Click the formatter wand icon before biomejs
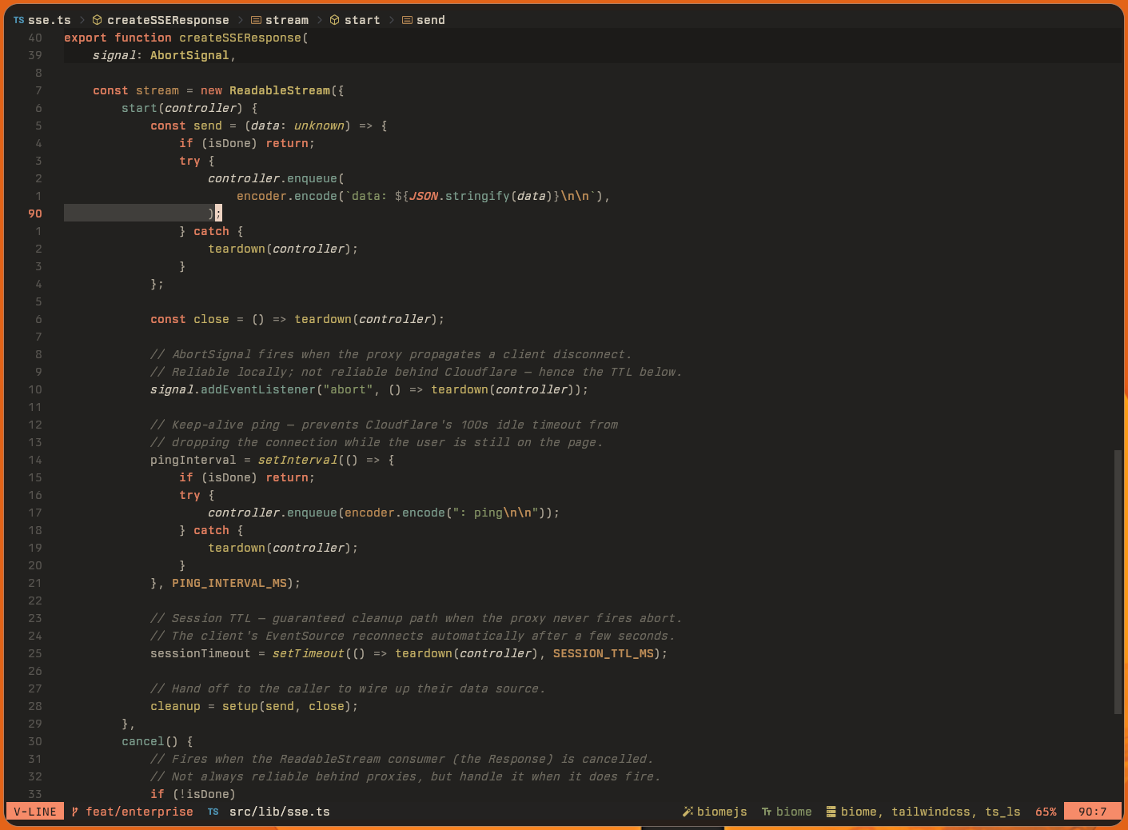1128x830 pixels. 688,812
